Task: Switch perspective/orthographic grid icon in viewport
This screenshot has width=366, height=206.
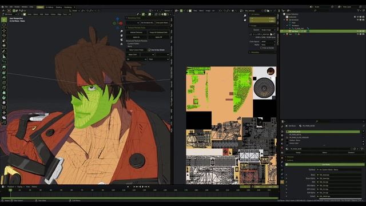Action: click(122, 43)
